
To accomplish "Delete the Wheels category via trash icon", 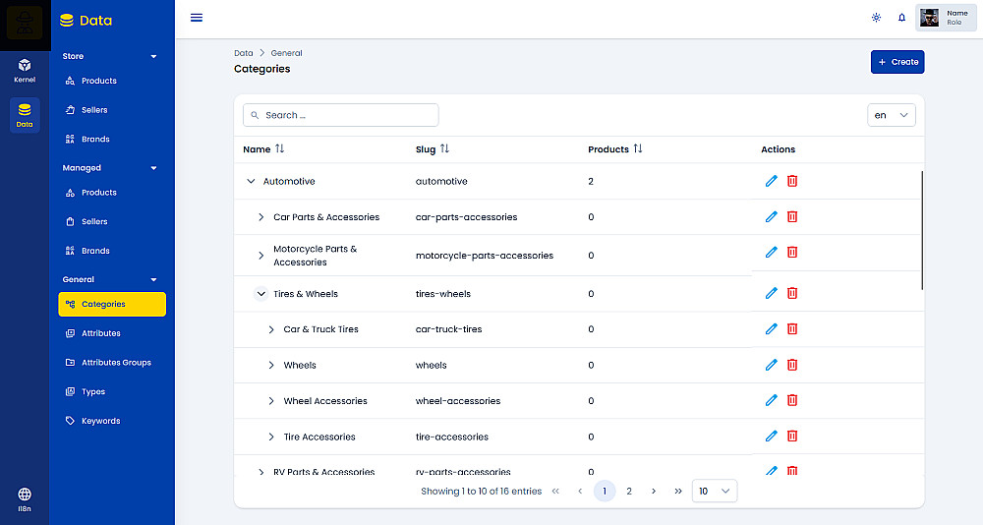I will [x=792, y=365].
